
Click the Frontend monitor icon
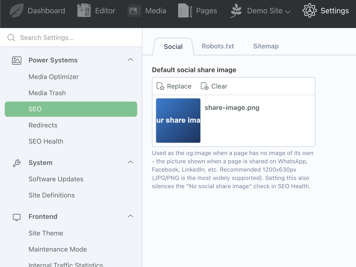[17, 217]
